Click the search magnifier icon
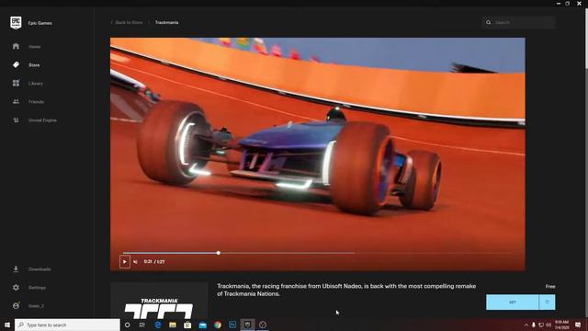This screenshot has width=588, height=331. (x=488, y=22)
